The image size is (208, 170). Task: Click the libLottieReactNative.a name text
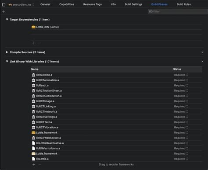tap(50, 143)
